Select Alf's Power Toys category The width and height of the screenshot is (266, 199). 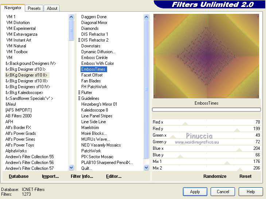tap(20, 145)
